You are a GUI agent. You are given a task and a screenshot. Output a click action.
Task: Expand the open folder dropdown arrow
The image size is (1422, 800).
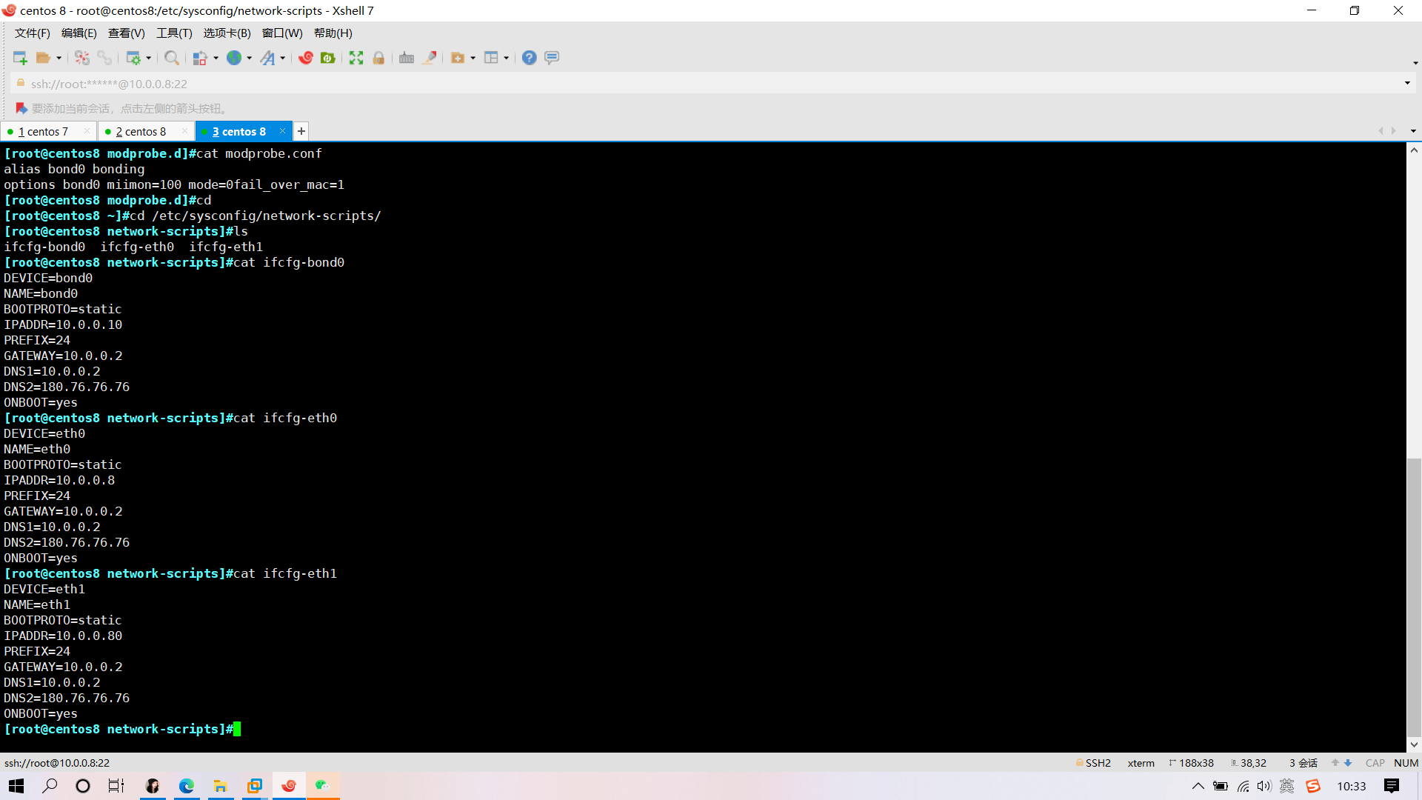(59, 58)
